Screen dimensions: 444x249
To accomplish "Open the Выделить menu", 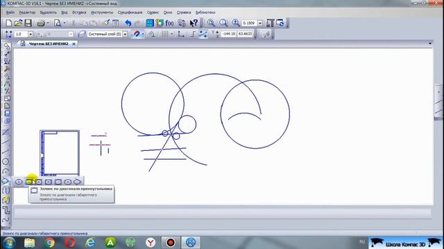I will click(48, 12).
